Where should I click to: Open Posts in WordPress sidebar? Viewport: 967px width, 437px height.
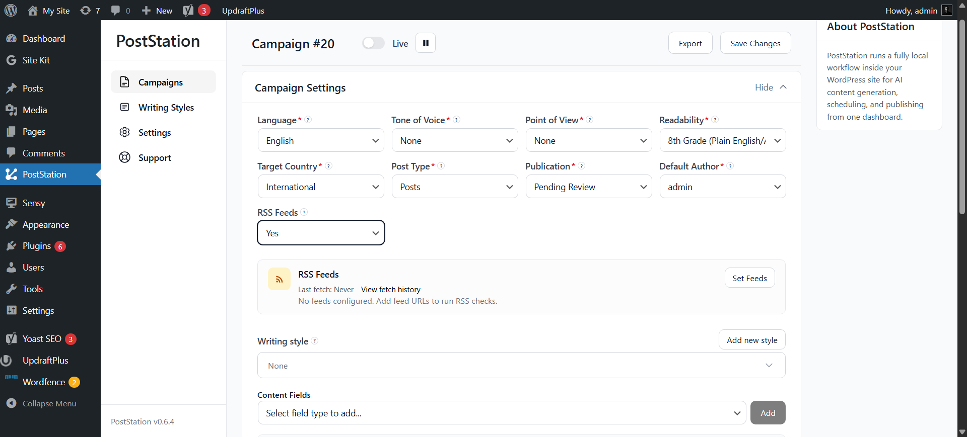point(50,88)
